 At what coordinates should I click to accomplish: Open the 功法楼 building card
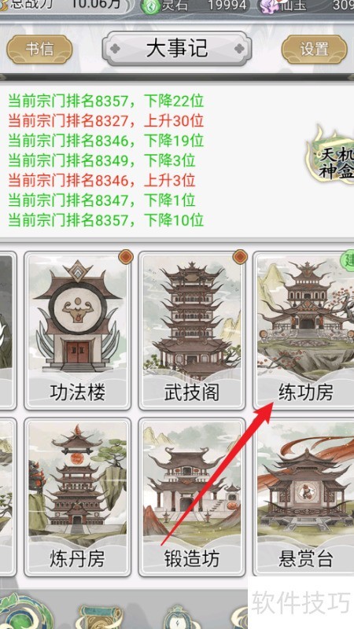pos(77,330)
